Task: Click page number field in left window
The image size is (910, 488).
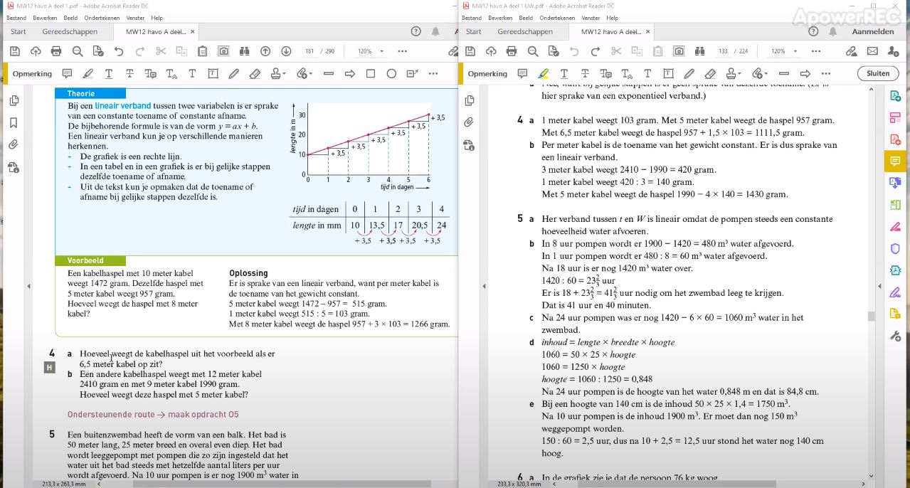Action: pyautogui.click(x=309, y=51)
